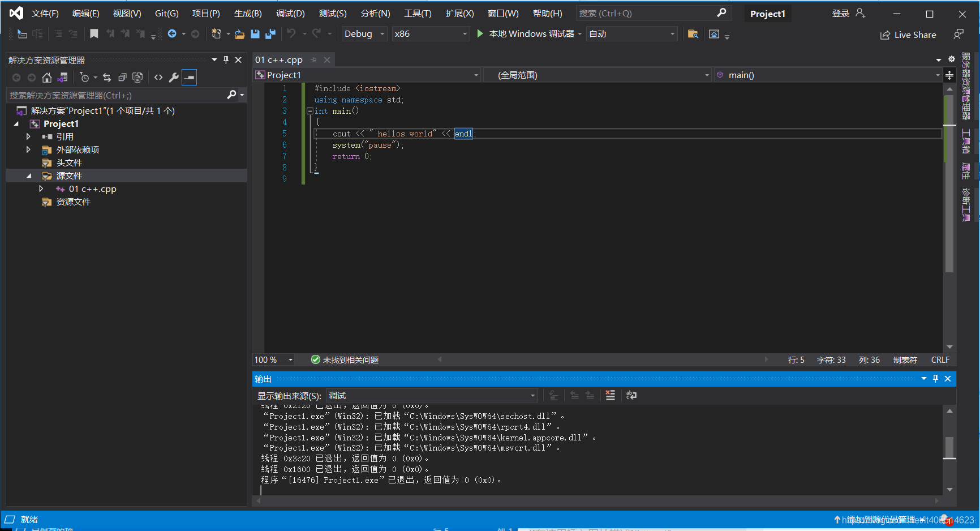Toggle Word Wrap in Output panel toolbar
This screenshot has width=980, height=531.
631,395
